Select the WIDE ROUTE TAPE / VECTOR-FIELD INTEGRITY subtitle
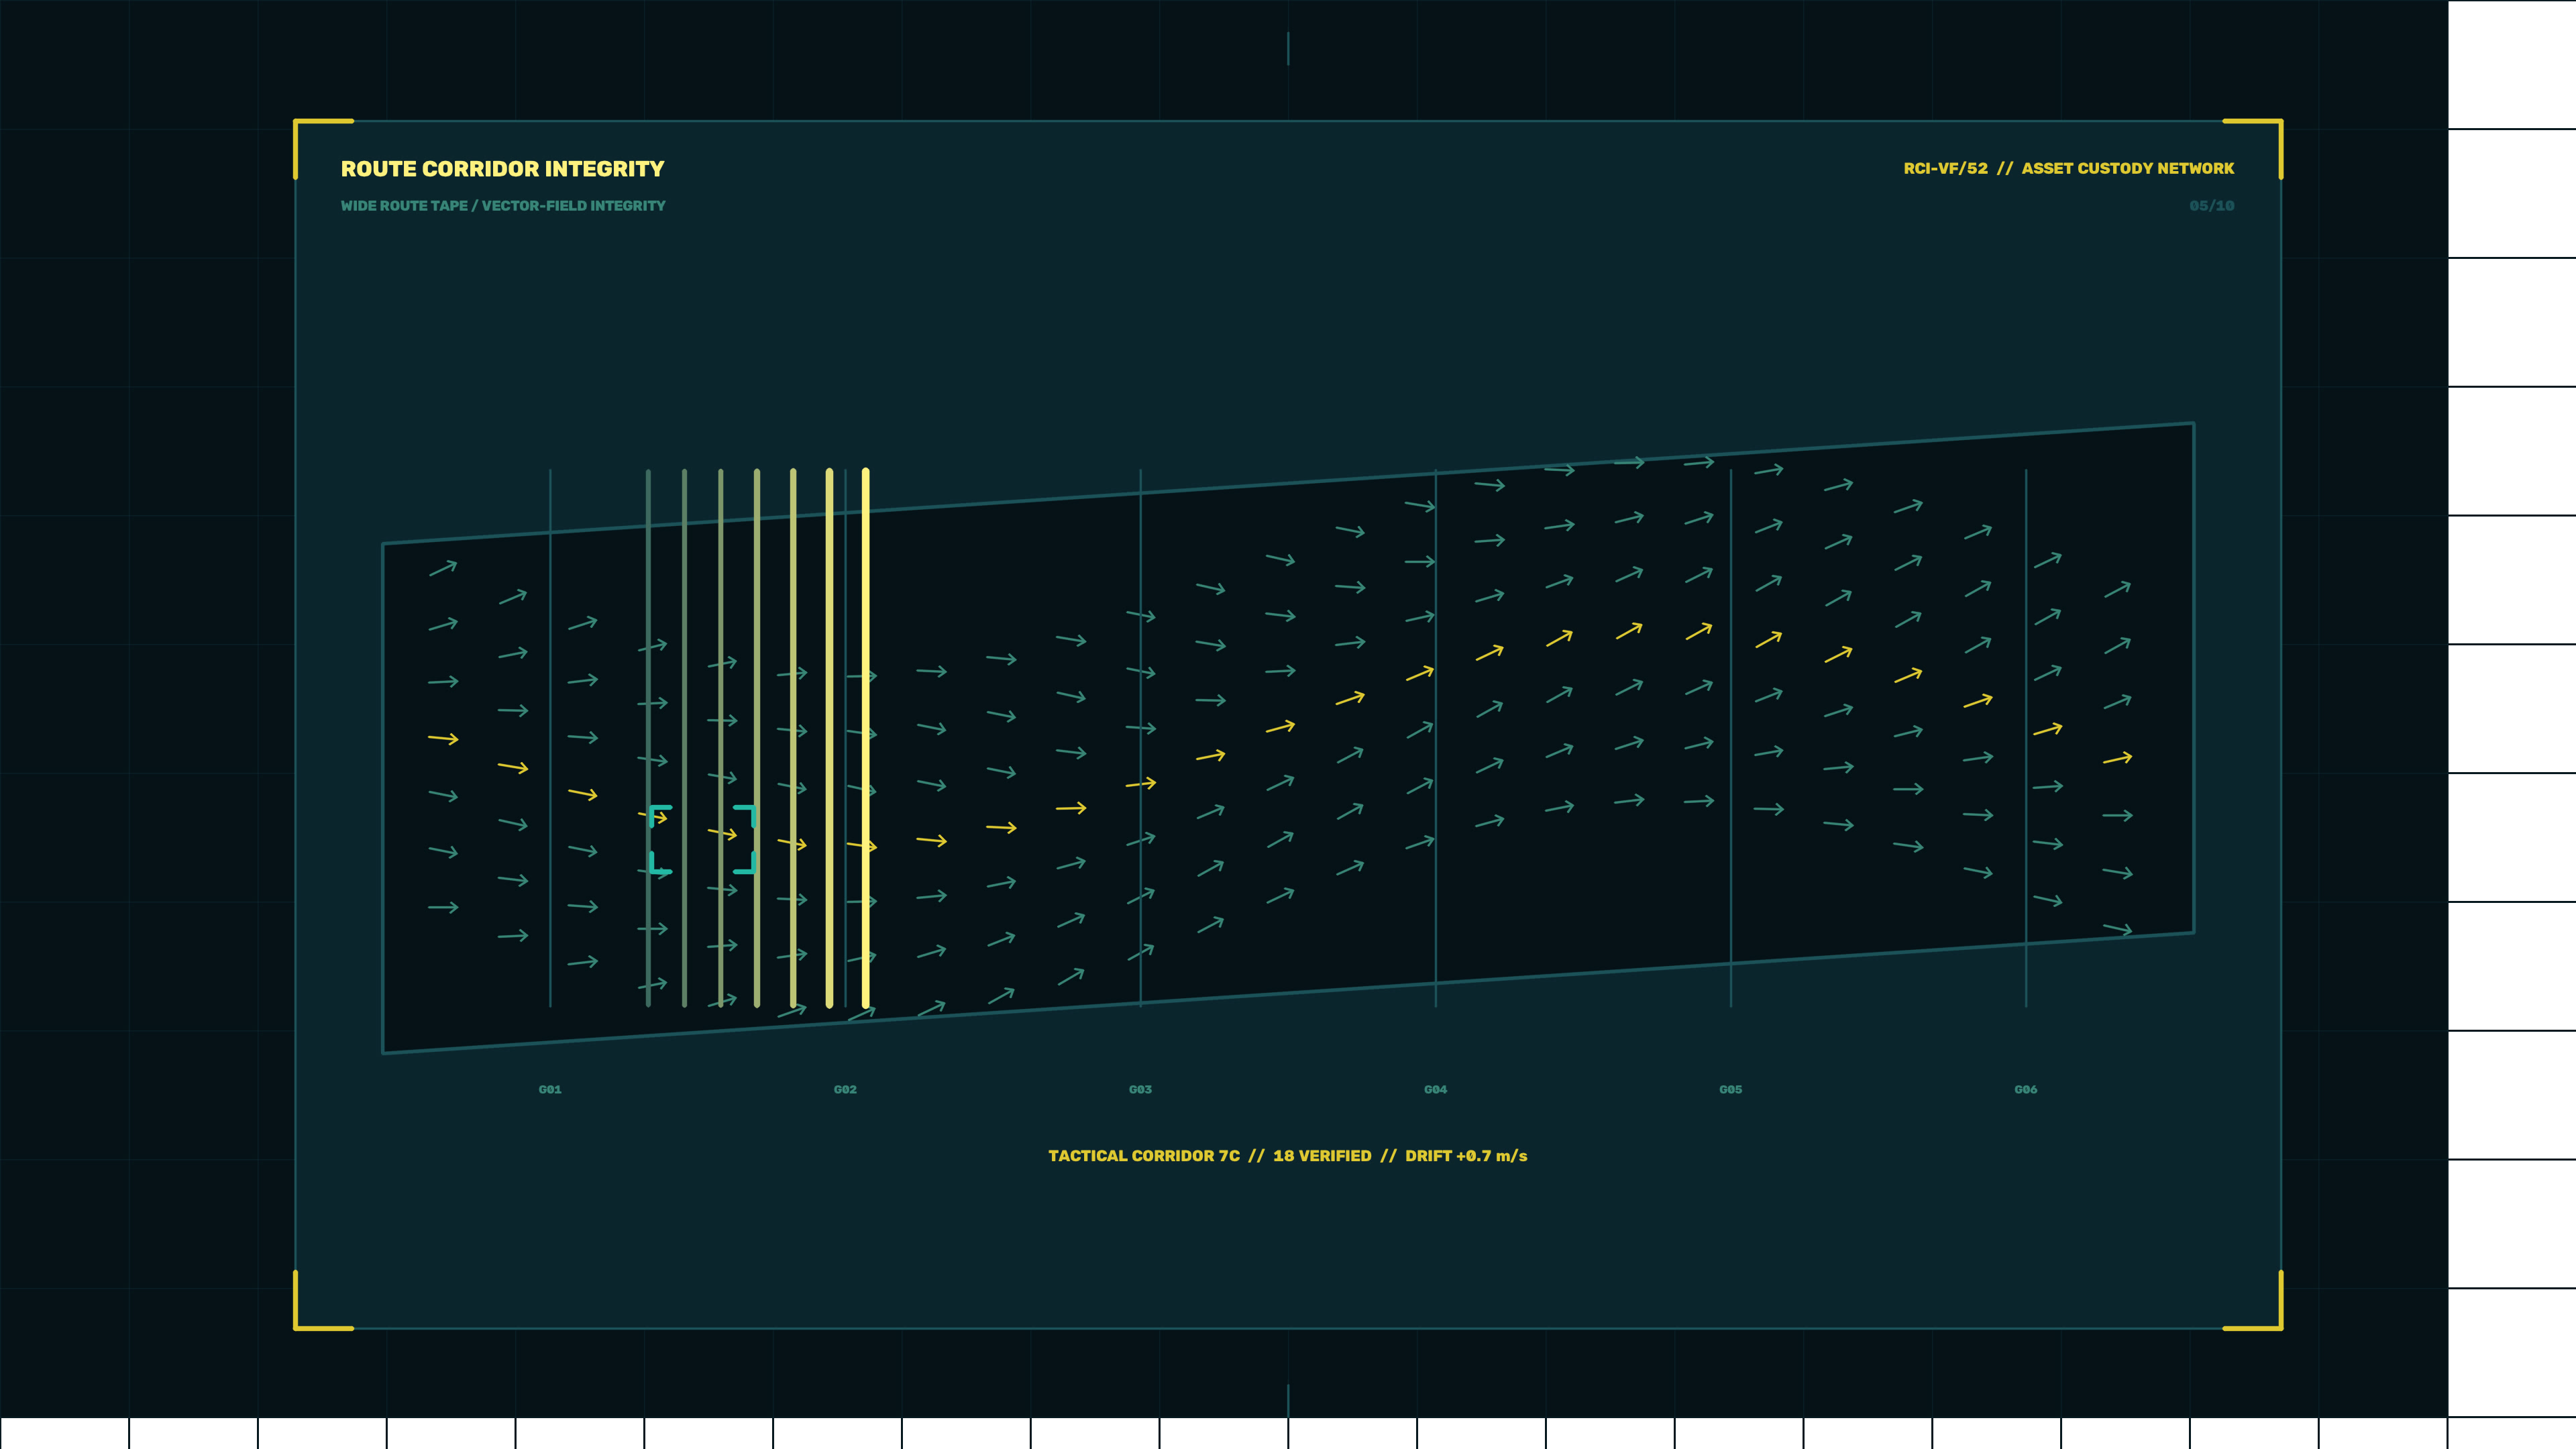 click(x=503, y=206)
